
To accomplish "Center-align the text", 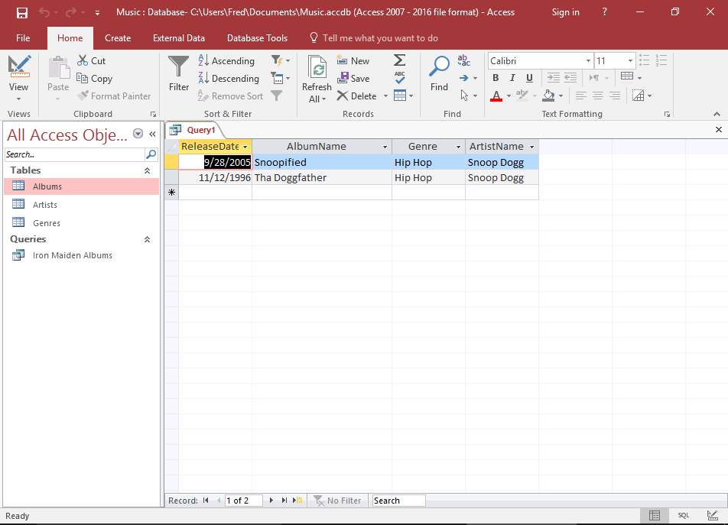I will click(x=598, y=96).
